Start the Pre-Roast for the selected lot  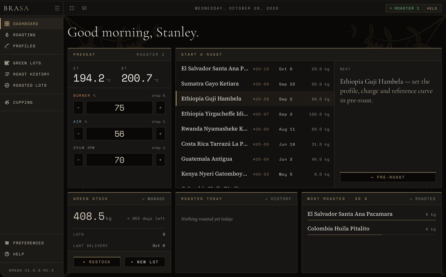click(x=388, y=177)
